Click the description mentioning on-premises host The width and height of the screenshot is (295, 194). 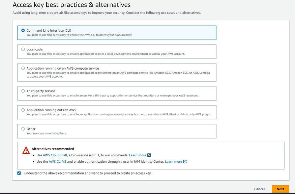click(x=119, y=114)
